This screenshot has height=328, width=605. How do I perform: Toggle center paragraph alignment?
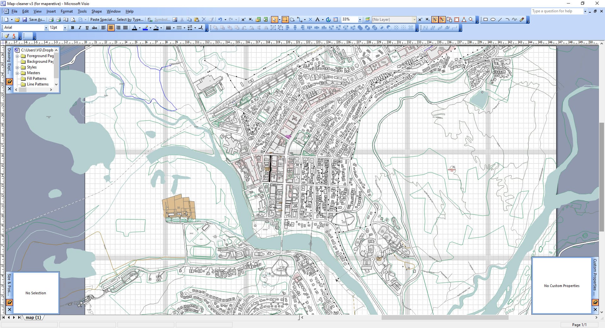click(x=111, y=28)
